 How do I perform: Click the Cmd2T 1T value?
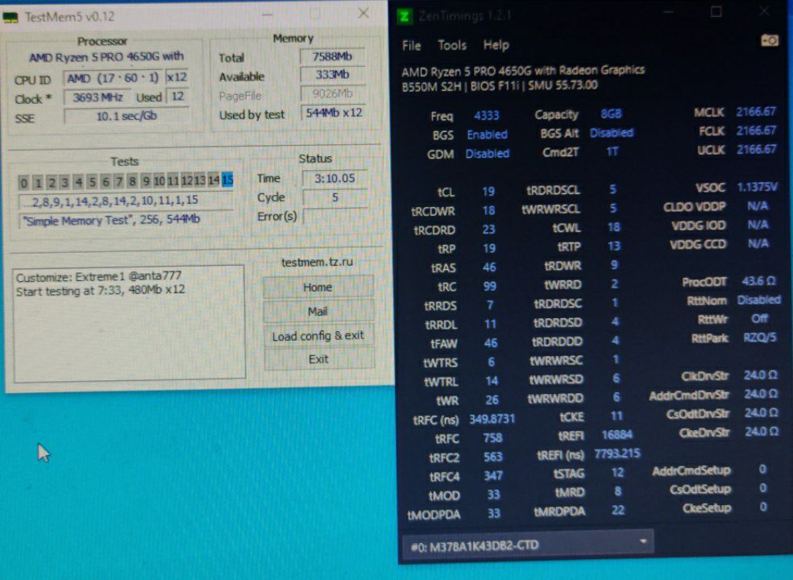pyautogui.click(x=612, y=151)
